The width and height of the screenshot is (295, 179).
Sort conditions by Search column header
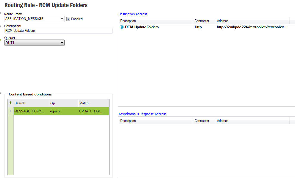tap(31, 103)
